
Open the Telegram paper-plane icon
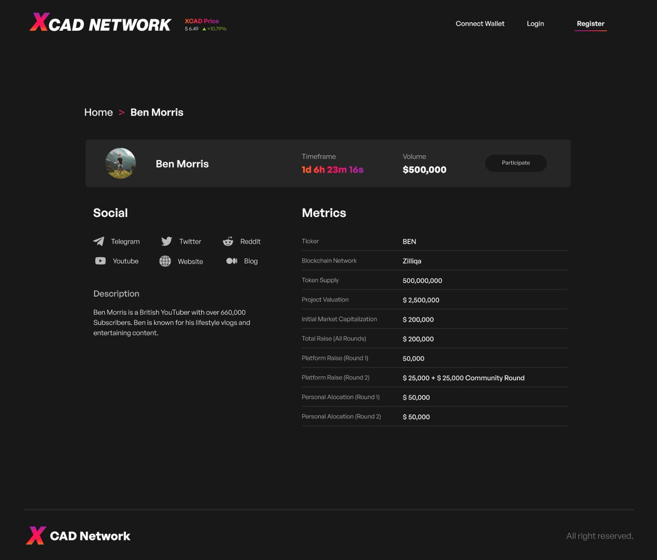point(99,241)
